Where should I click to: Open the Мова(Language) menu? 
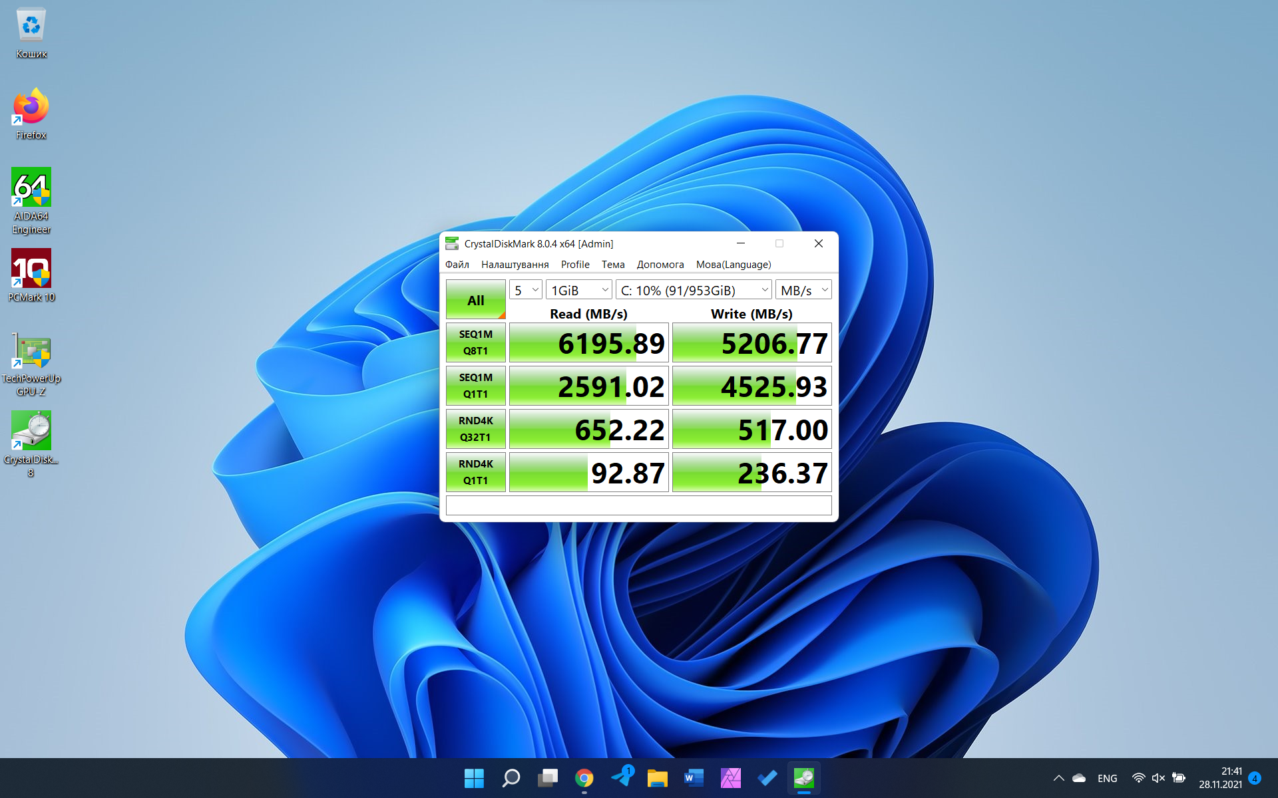[734, 265]
